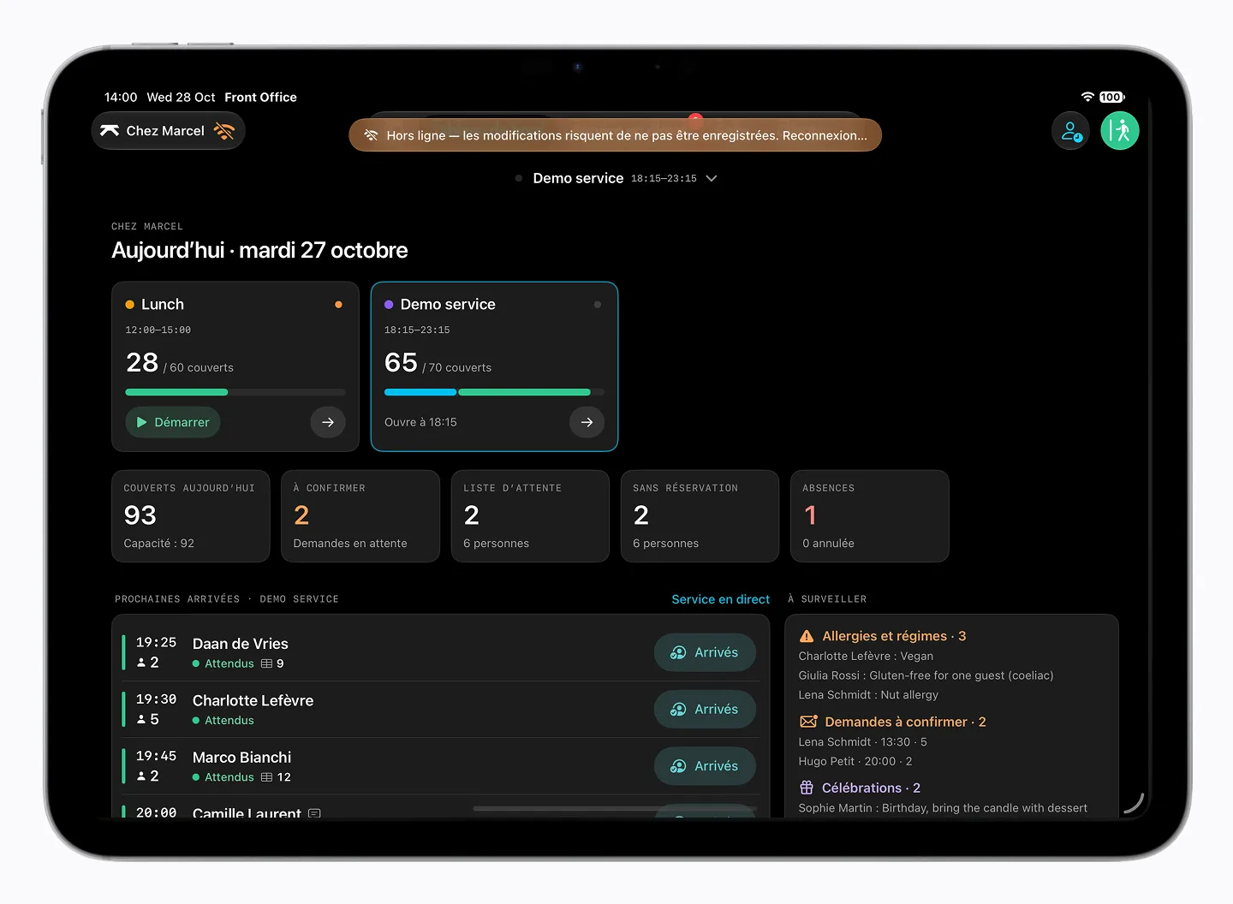Mark Marco Bianchi as Arrivés
1233x904 pixels.
tap(705, 766)
